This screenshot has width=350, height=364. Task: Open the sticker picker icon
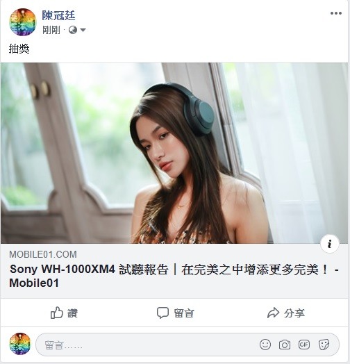324,345
